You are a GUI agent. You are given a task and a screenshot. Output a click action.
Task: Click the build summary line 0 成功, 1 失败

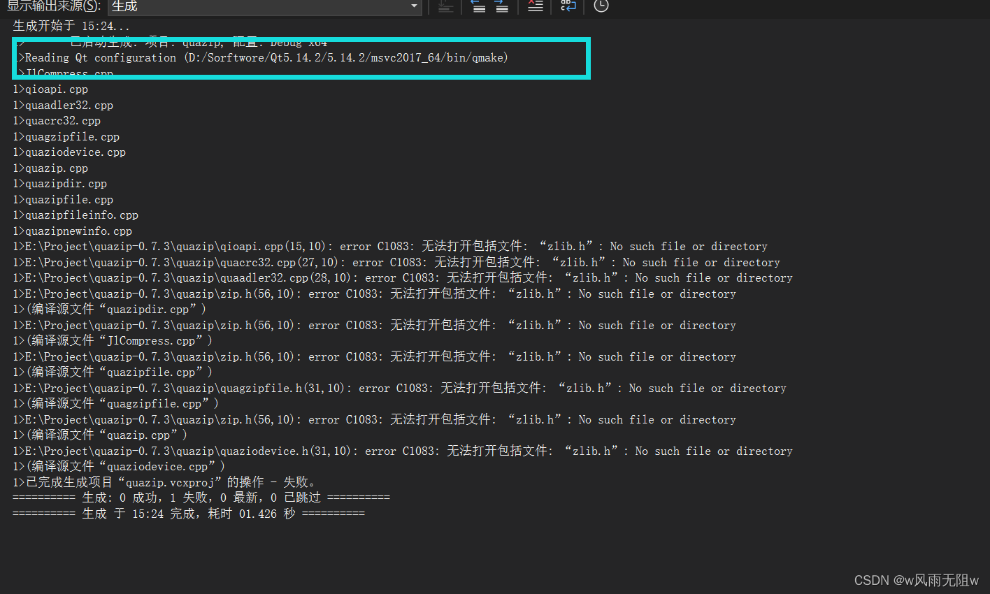(x=201, y=498)
